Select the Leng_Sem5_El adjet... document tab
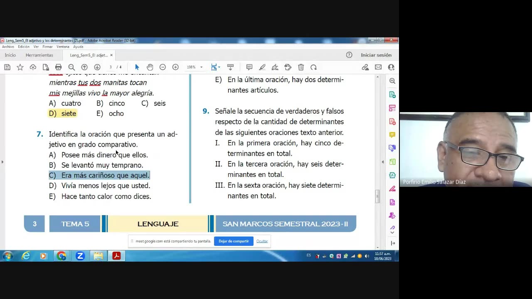 [x=89, y=55]
